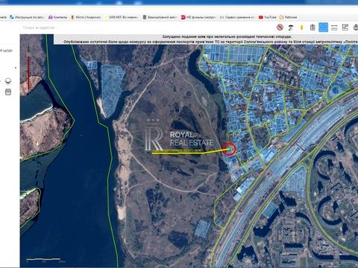Click the red circled parcel on map

(229, 149)
